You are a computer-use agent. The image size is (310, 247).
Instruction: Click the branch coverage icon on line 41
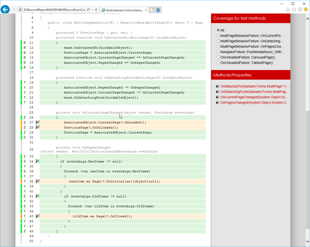(37, 196)
